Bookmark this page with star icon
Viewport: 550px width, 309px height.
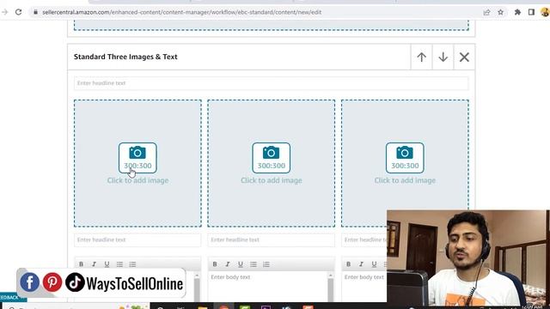coord(500,12)
